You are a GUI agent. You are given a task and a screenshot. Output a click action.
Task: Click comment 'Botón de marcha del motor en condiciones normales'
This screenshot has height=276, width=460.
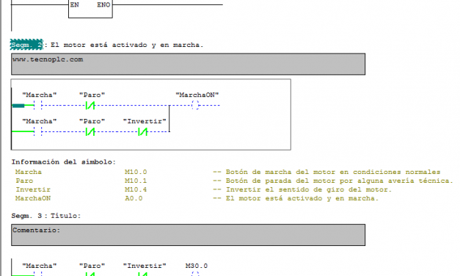coord(333,172)
